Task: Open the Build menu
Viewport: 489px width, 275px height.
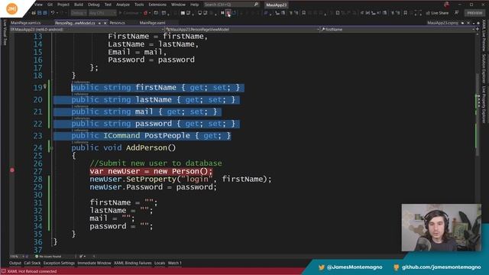Action: [79, 5]
